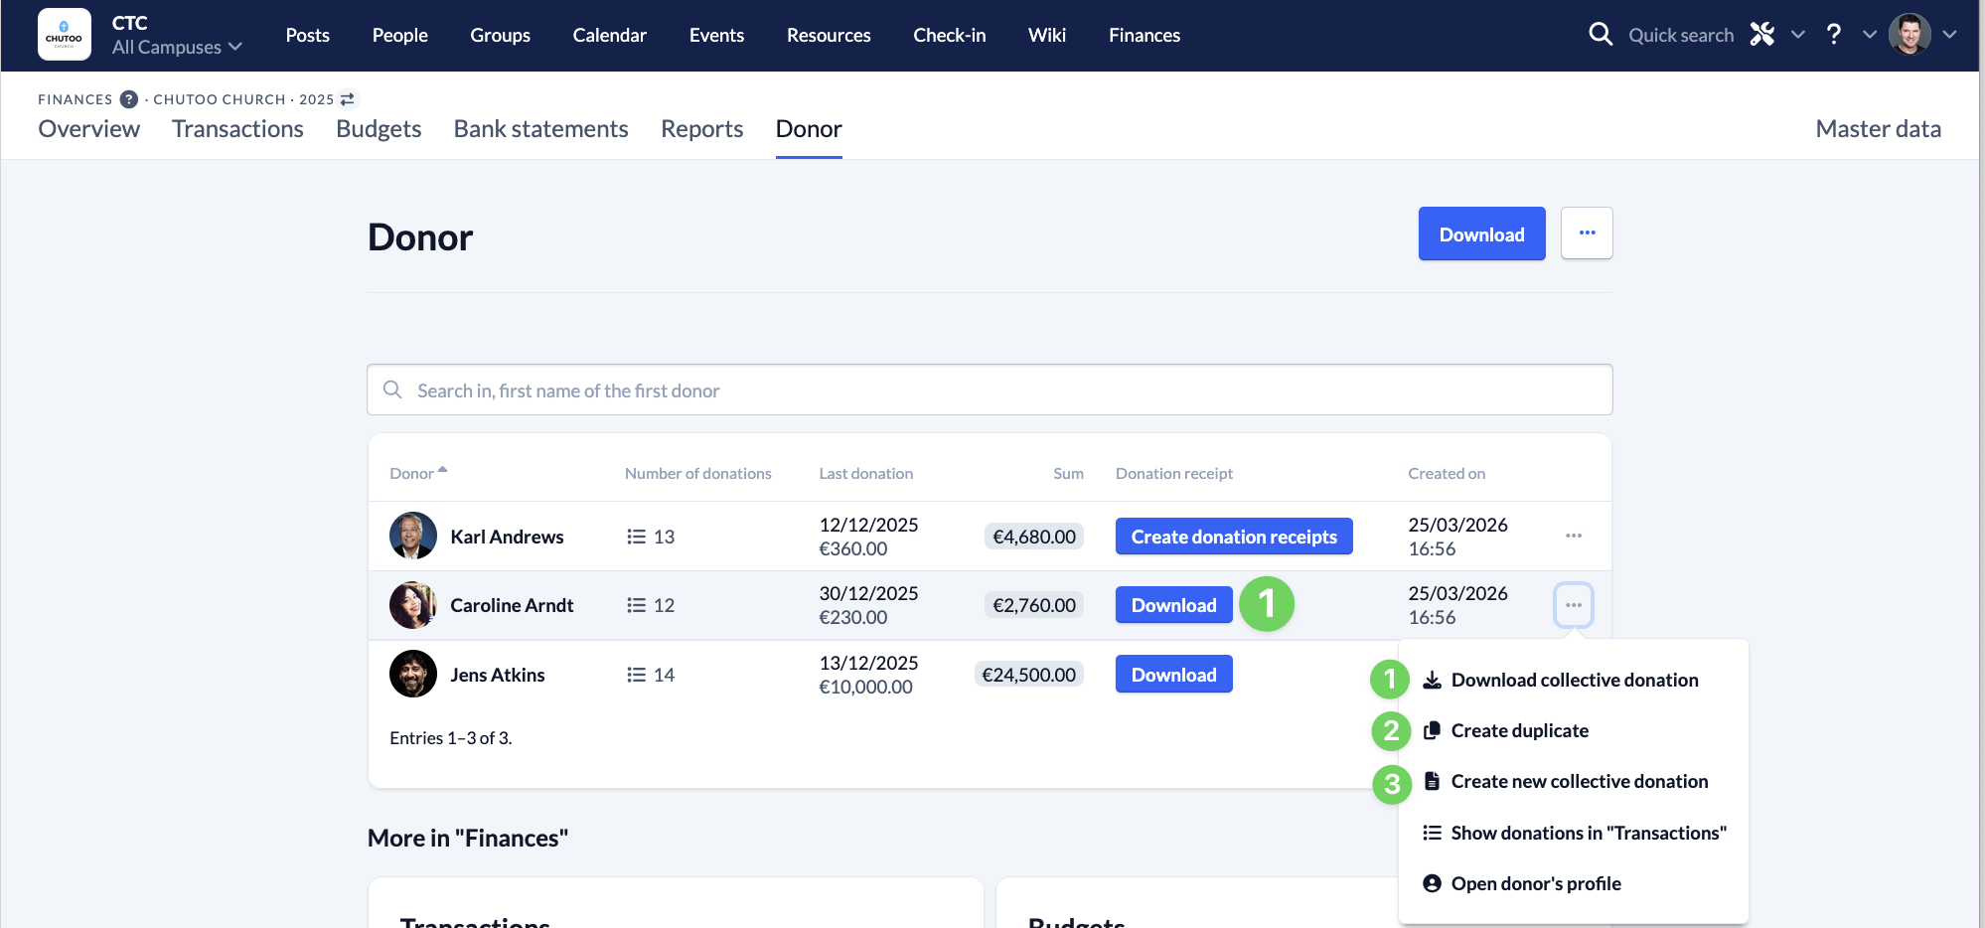Open Karl Andrews row three-dots menu
The height and width of the screenshot is (928, 1985).
[x=1573, y=537]
